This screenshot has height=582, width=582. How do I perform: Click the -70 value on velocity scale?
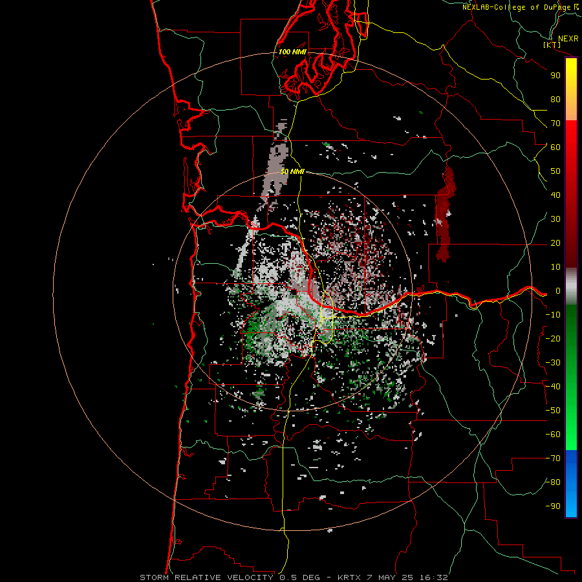(553, 458)
